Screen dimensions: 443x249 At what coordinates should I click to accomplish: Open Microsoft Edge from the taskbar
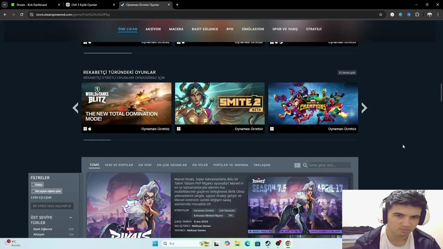247,243
